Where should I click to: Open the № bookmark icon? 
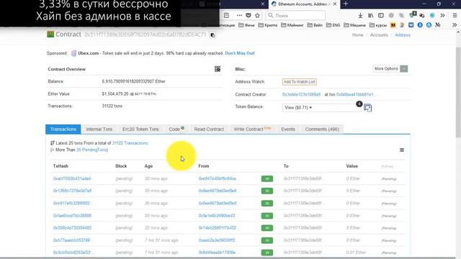click(x=438, y=25)
